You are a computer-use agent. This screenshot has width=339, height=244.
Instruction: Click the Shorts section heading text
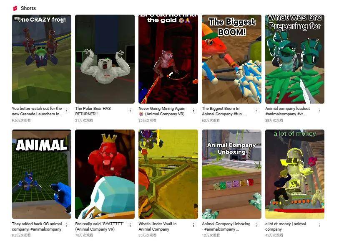[28, 8]
